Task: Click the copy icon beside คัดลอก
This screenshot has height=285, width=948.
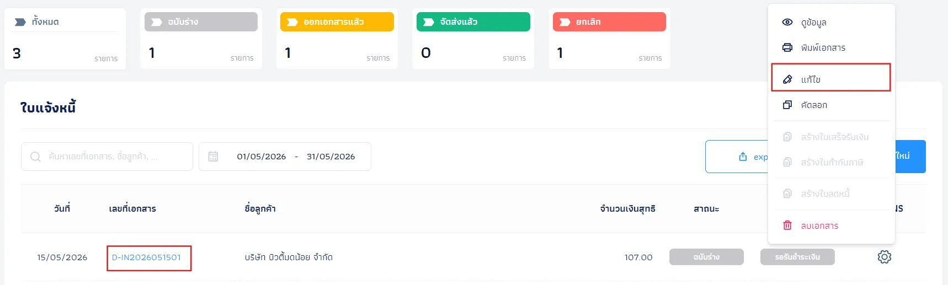Action: [787, 105]
